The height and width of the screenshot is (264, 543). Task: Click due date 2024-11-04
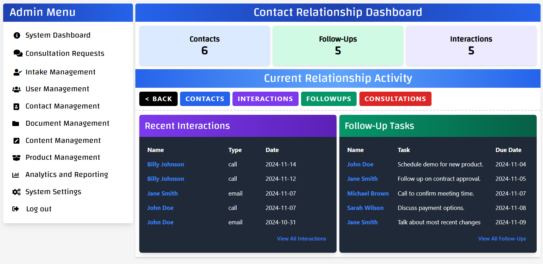[511, 164]
